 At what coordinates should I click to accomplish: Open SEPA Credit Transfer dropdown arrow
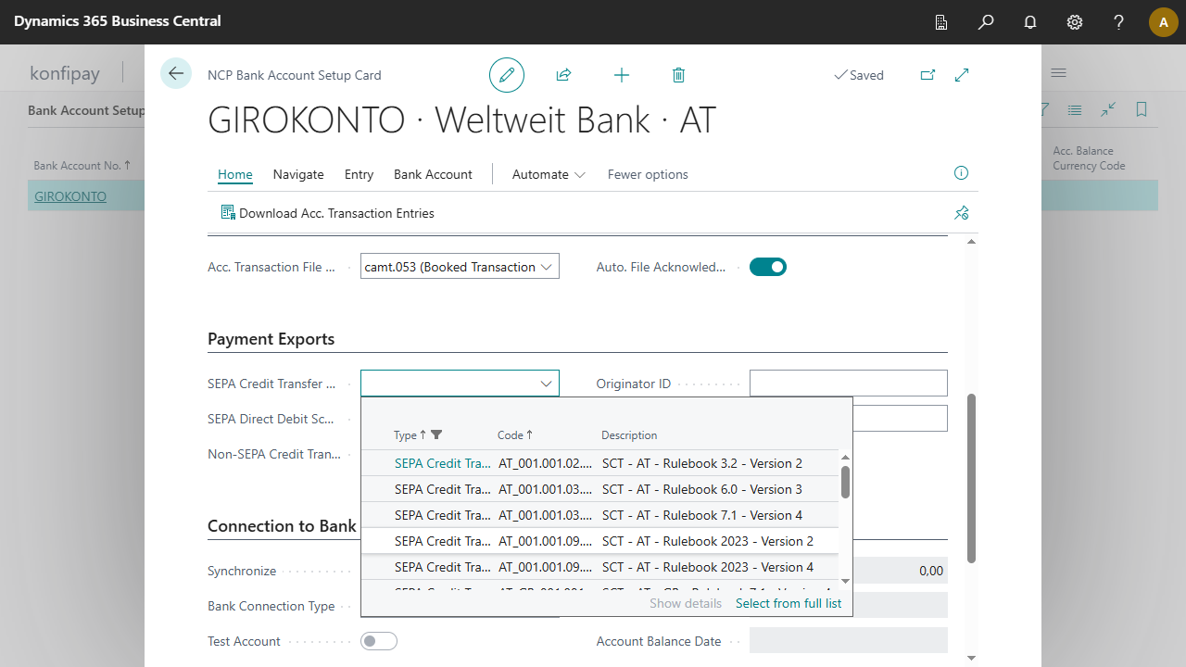click(546, 384)
